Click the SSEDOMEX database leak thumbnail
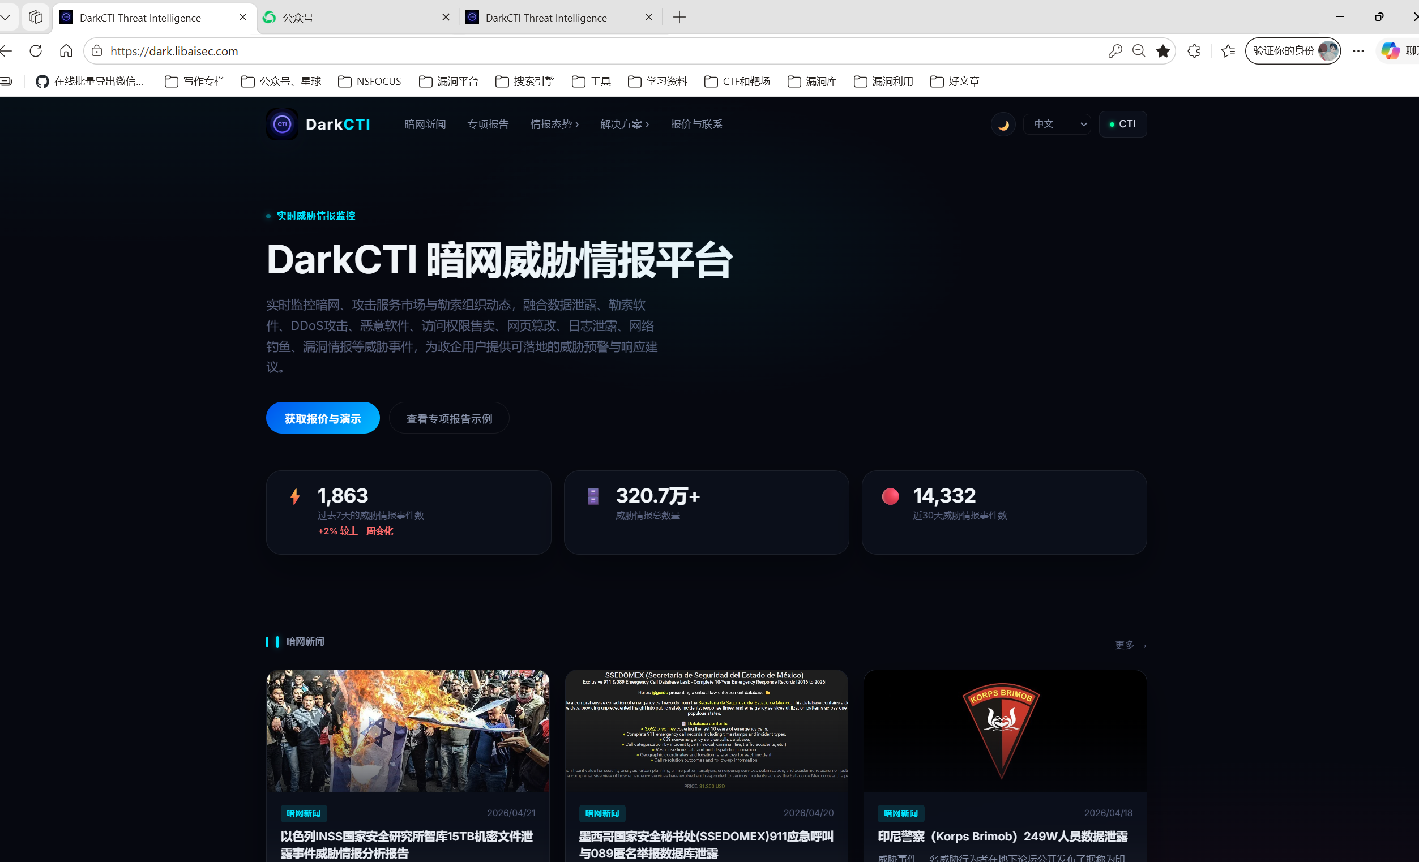This screenshot has width=1419, height=862. tap(706, 731)
